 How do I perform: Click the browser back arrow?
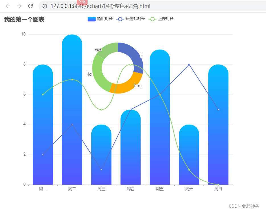click(8, 6)
